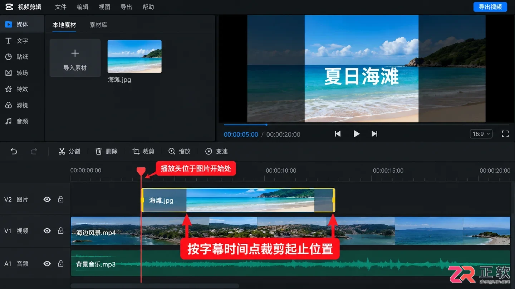
Task: Open the 滤镜 sidebar panel
Action: click(x=22, y=105)
